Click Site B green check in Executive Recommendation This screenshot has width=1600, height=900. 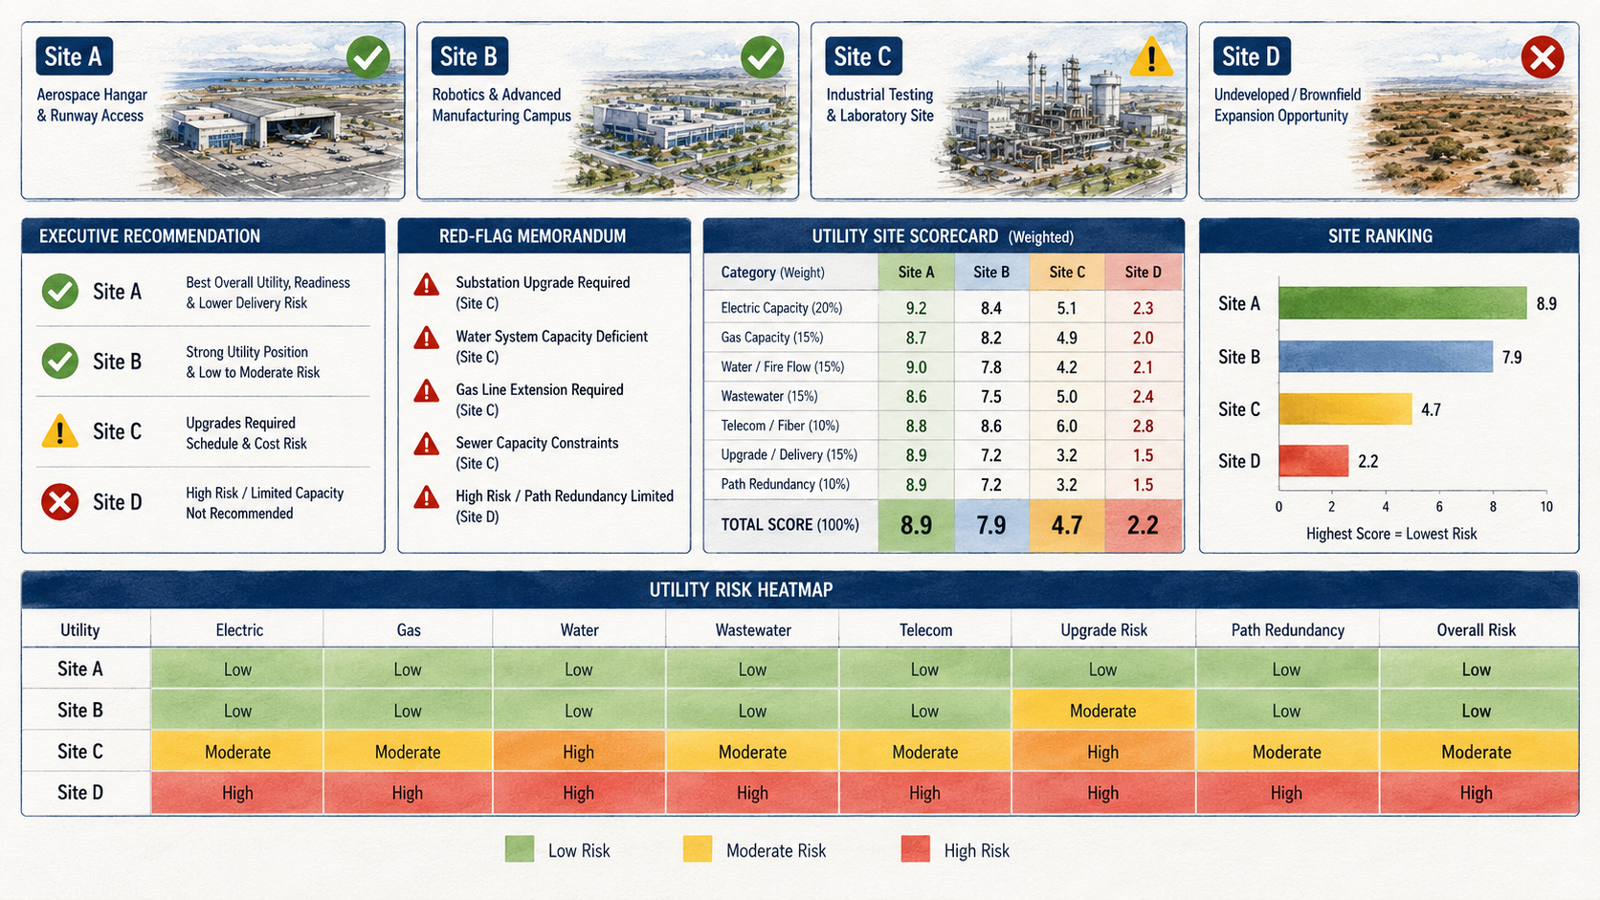pos(60,362)
